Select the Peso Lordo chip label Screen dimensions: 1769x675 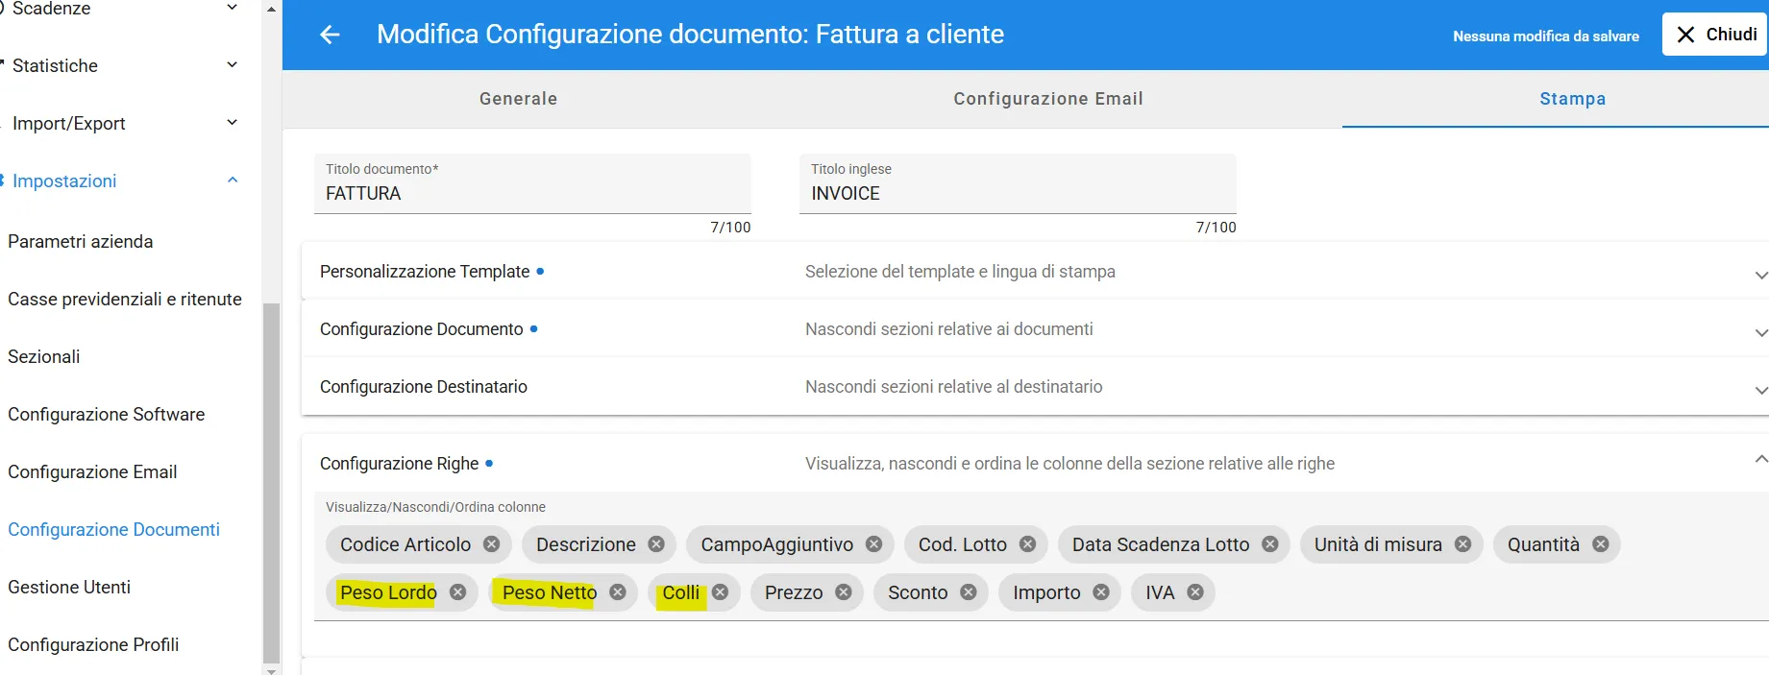point(388,592)
